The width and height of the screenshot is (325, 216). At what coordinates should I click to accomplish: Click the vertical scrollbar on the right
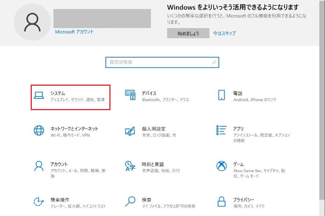click(x=322, y=108)
